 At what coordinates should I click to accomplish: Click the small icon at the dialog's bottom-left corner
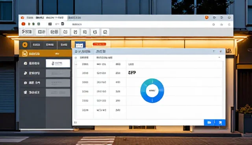click(x=75, y=123)
